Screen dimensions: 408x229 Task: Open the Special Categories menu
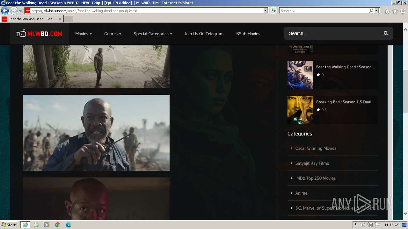pyautogui.click(x=153, y=34)
